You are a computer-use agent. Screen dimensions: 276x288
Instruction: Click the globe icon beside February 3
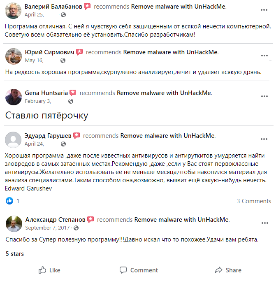tap(71, 101)
